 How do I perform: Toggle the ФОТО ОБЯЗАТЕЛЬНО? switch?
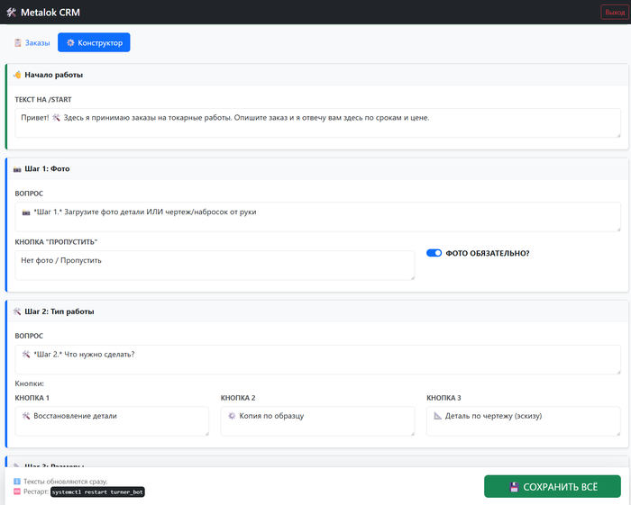pos(434,253)
